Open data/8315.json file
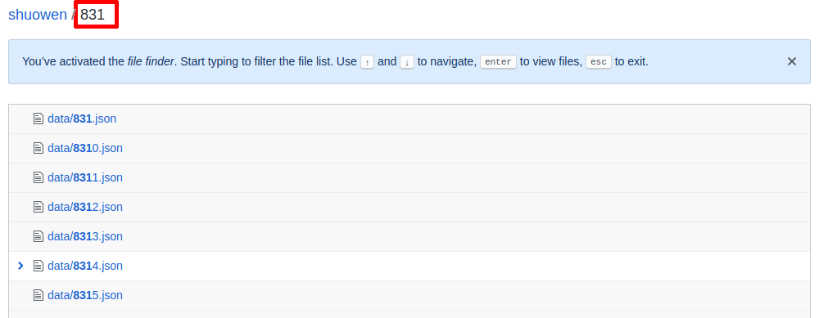 (85, 295)
